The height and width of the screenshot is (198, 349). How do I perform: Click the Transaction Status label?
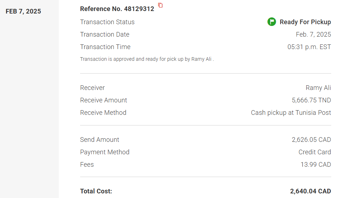[x=107, y=22]
